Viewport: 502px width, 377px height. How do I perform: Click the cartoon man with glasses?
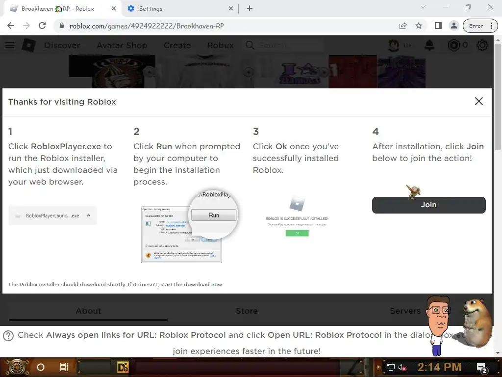tap(439, 325)
